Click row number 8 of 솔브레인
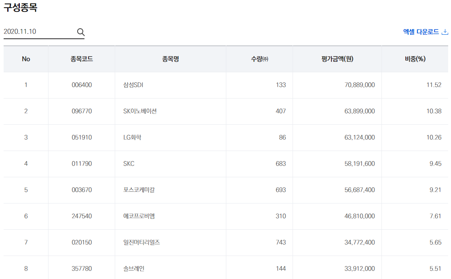This screenshot has width=451, height=279. (x=26, y=269)
